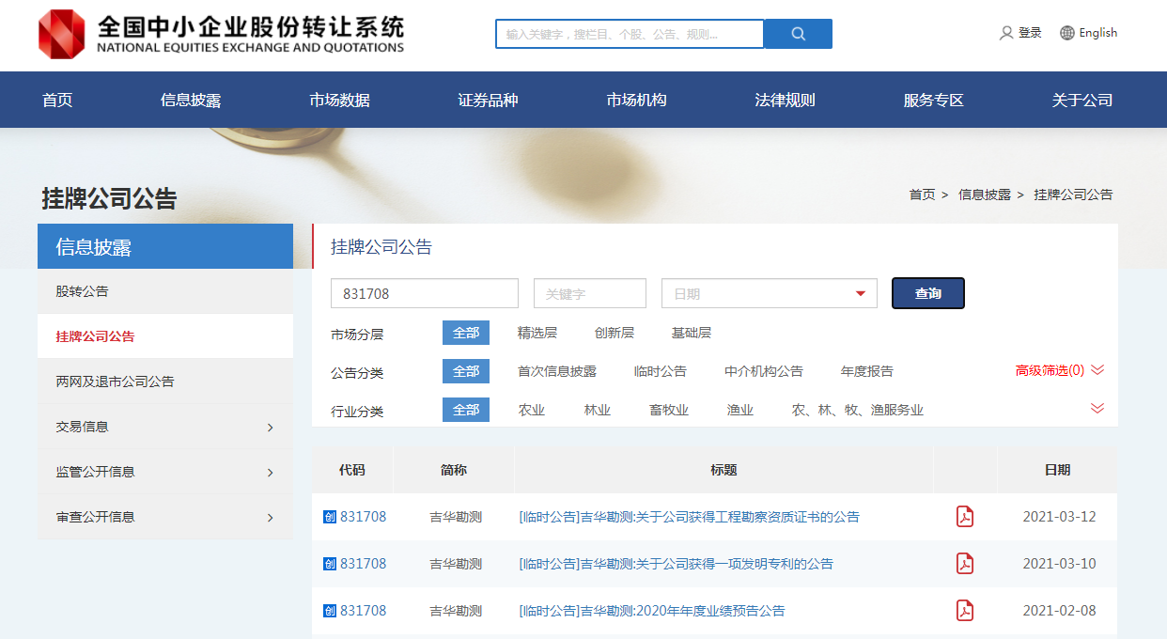Open 关于公司 navigation menu
The width and height of the screenshot is (1167, 639).
click(1081, 101)
